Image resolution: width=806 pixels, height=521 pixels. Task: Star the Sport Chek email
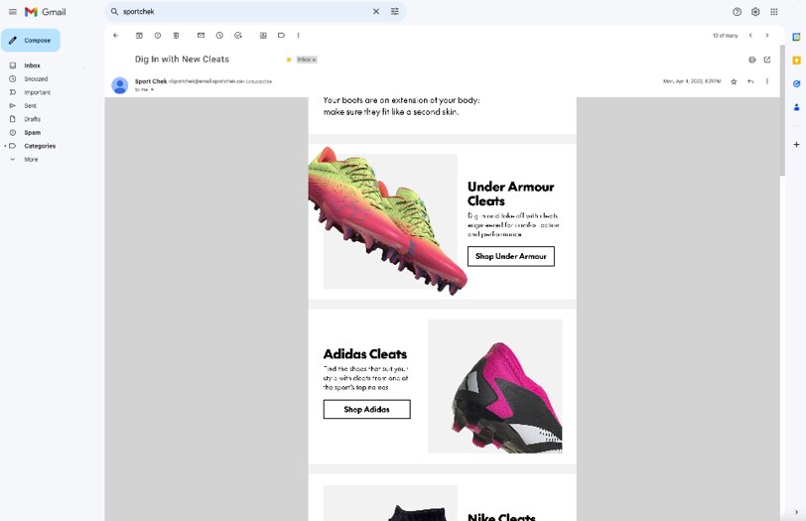[734, 81]
